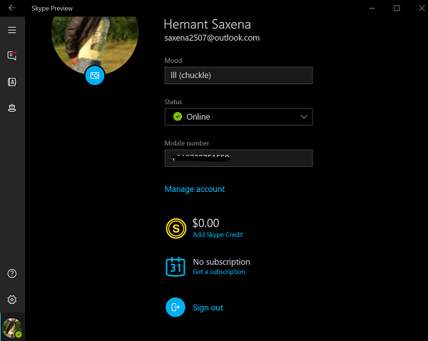Click the Help question mark icon
Image resolution: width=428 pixels, height=341 pixels.
pyautogui.click(x=12, y=274)
